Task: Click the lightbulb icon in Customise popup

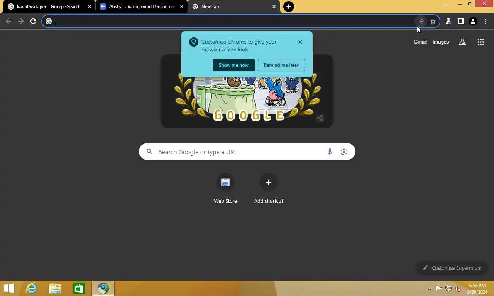Action: 193,42
